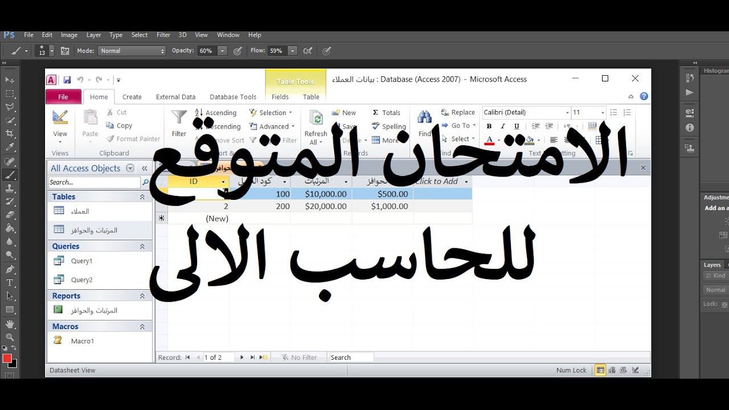
Task: Click the Access Save icon in quick access
Action: 67,80
